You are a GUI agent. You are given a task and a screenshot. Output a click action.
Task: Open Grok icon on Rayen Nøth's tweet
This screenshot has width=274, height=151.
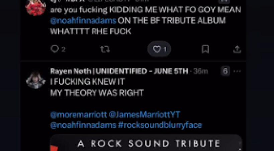click(225, 71)
